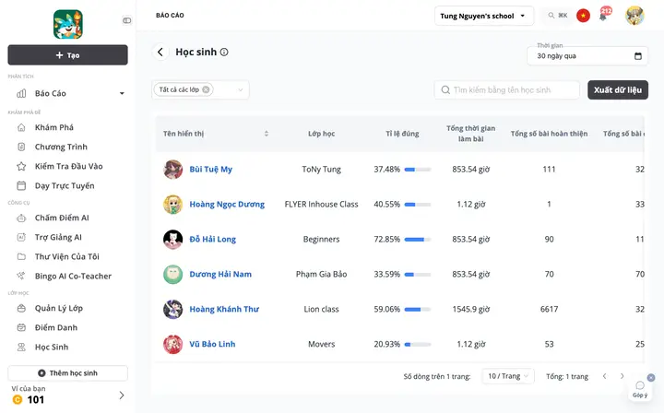Open notifications bell icon

pyautogui.click(x=603, y=16)
